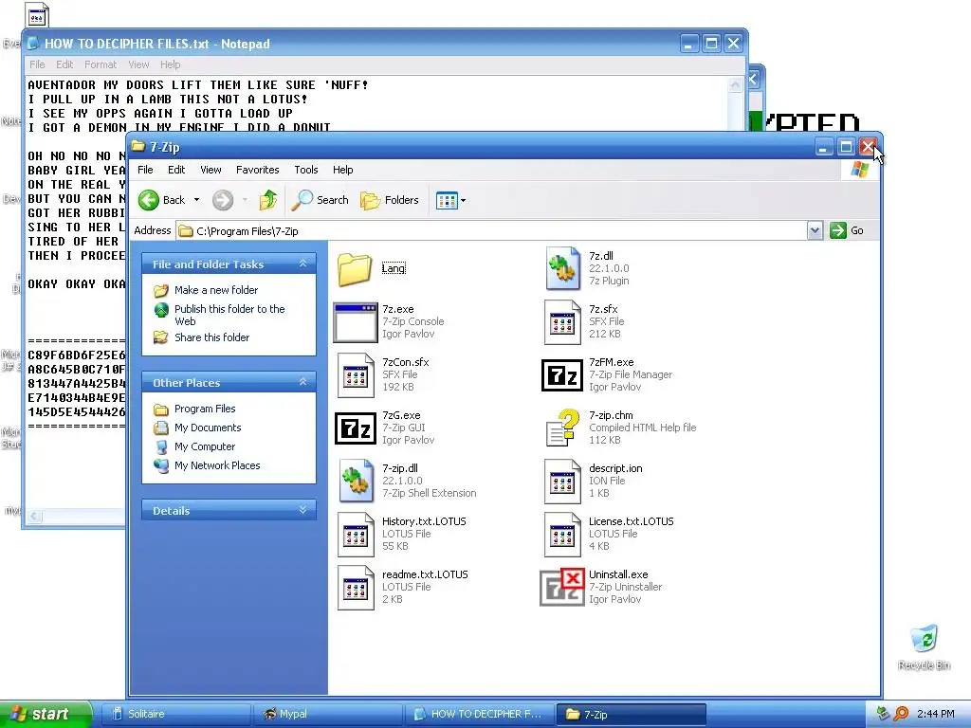Click the 2:44 PM clock
The height and width of the screenshot is (728, 971).
point(936,714)
